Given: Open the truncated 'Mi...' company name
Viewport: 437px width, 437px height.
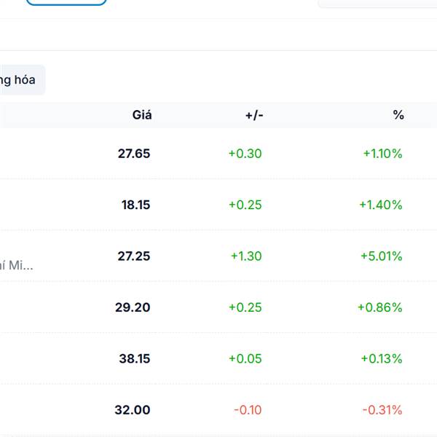Looking at the screenshot, I should pyautogui.click(x=17, y=266).
